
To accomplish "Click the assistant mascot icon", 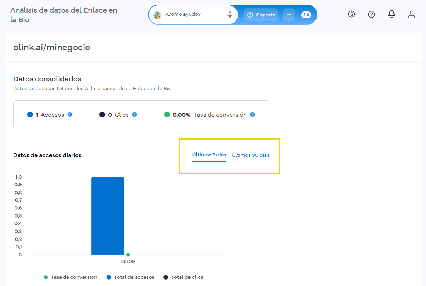I will tap(157, 15).
